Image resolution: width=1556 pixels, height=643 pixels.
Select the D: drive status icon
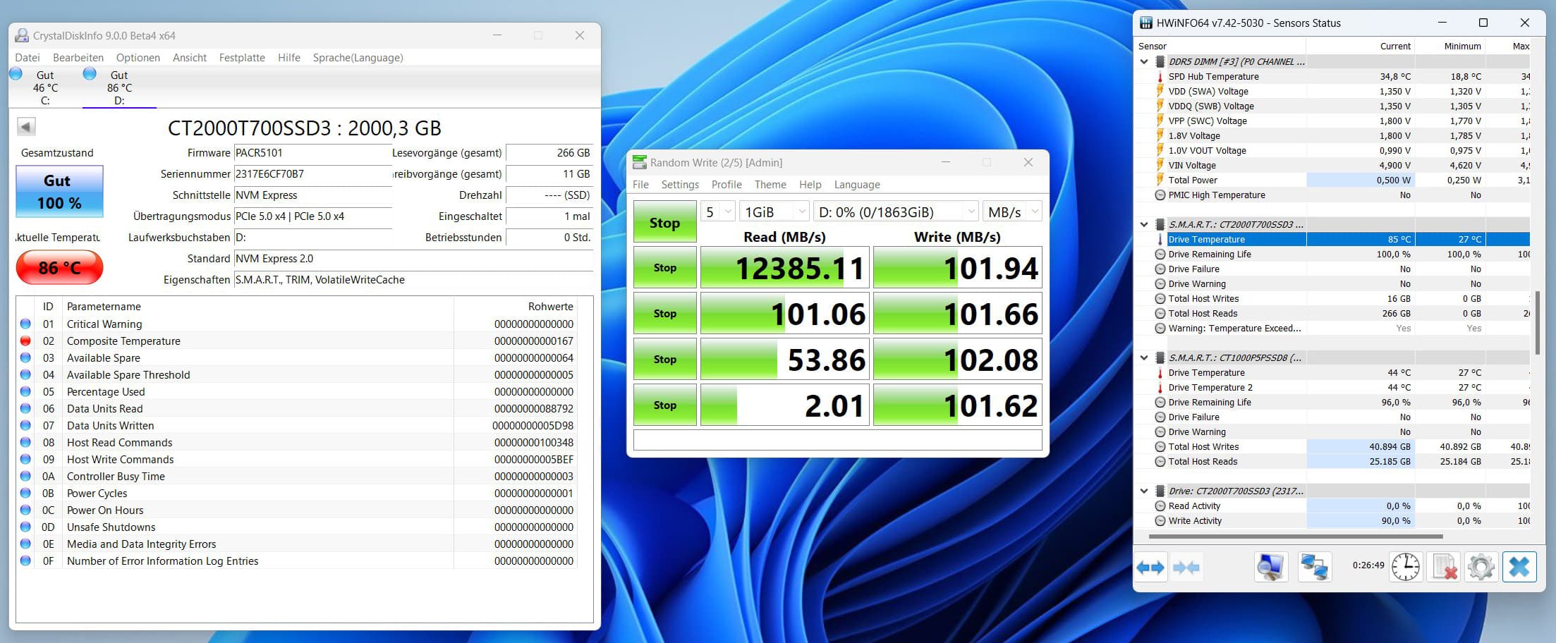[x=90, y=73]
